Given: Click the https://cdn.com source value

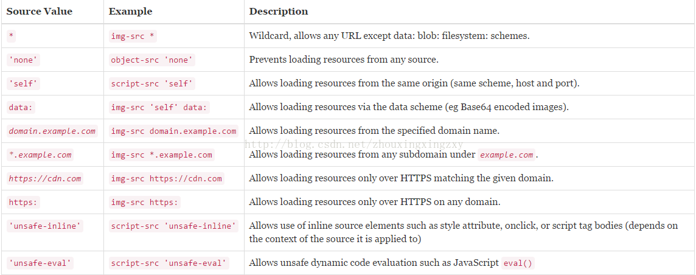Looking at the screenshot, I should [x=45, y=178].
